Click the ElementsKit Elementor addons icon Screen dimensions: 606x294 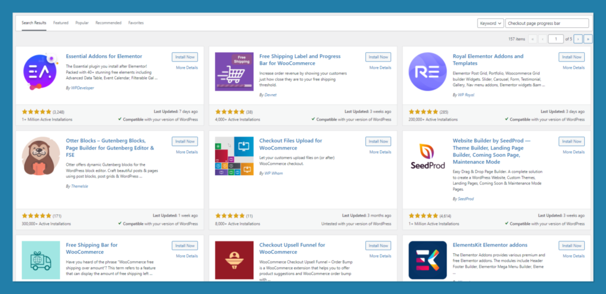point(427,260)
